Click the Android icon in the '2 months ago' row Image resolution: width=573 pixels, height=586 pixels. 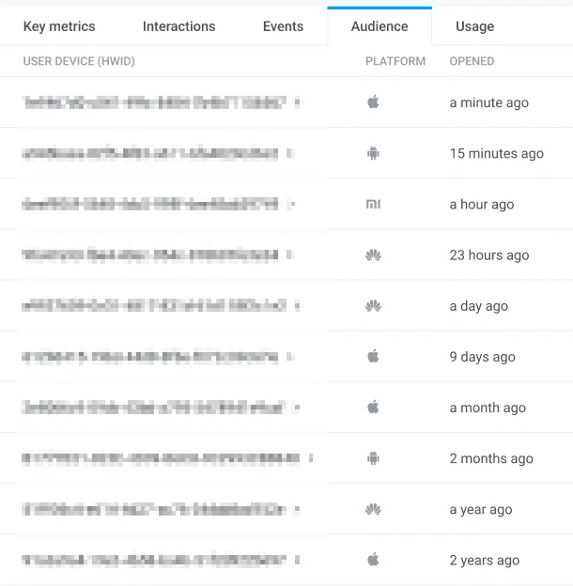pos(373,458)
